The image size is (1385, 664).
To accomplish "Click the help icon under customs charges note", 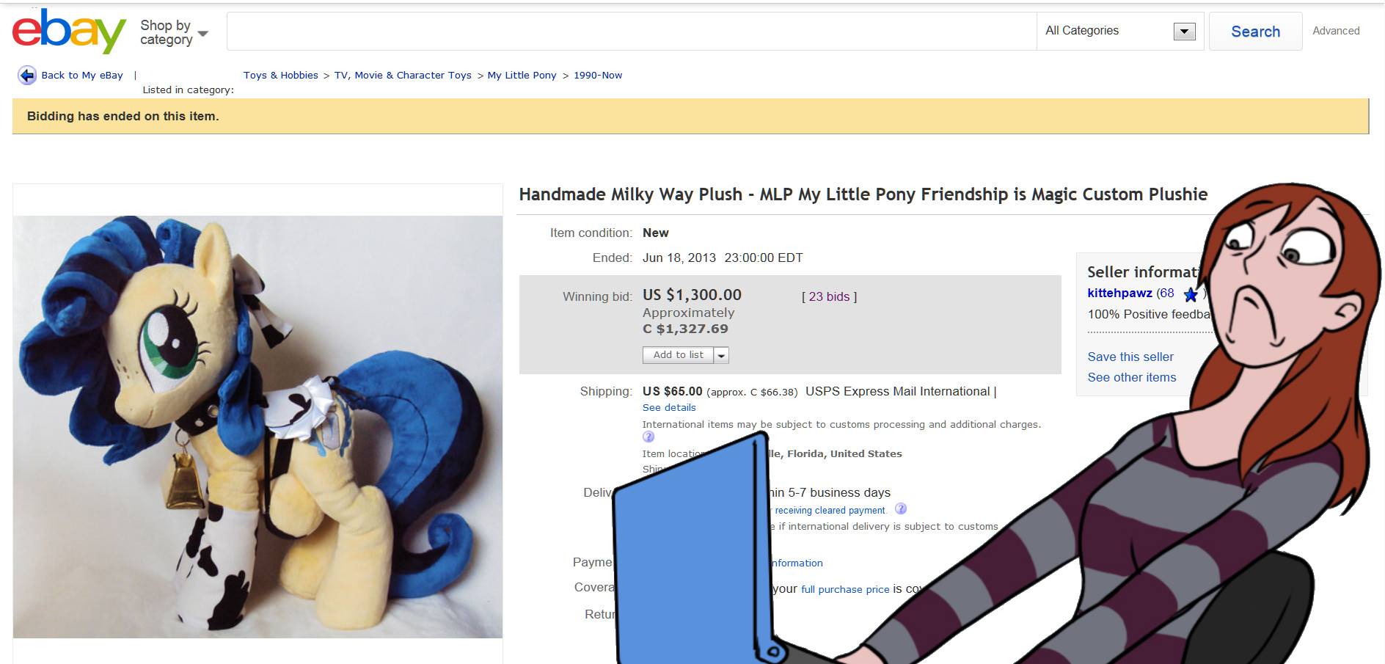I will 648,437.
